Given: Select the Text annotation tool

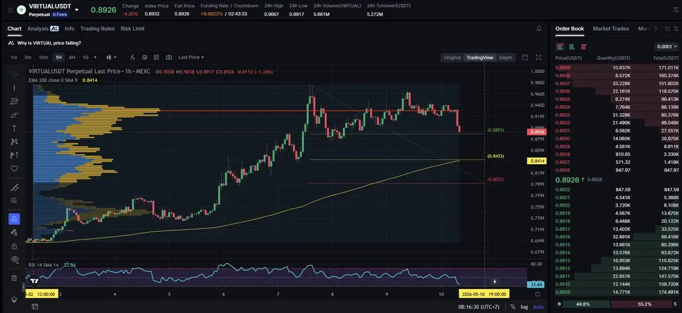Looking at the screenshot, I should point(14,129).
